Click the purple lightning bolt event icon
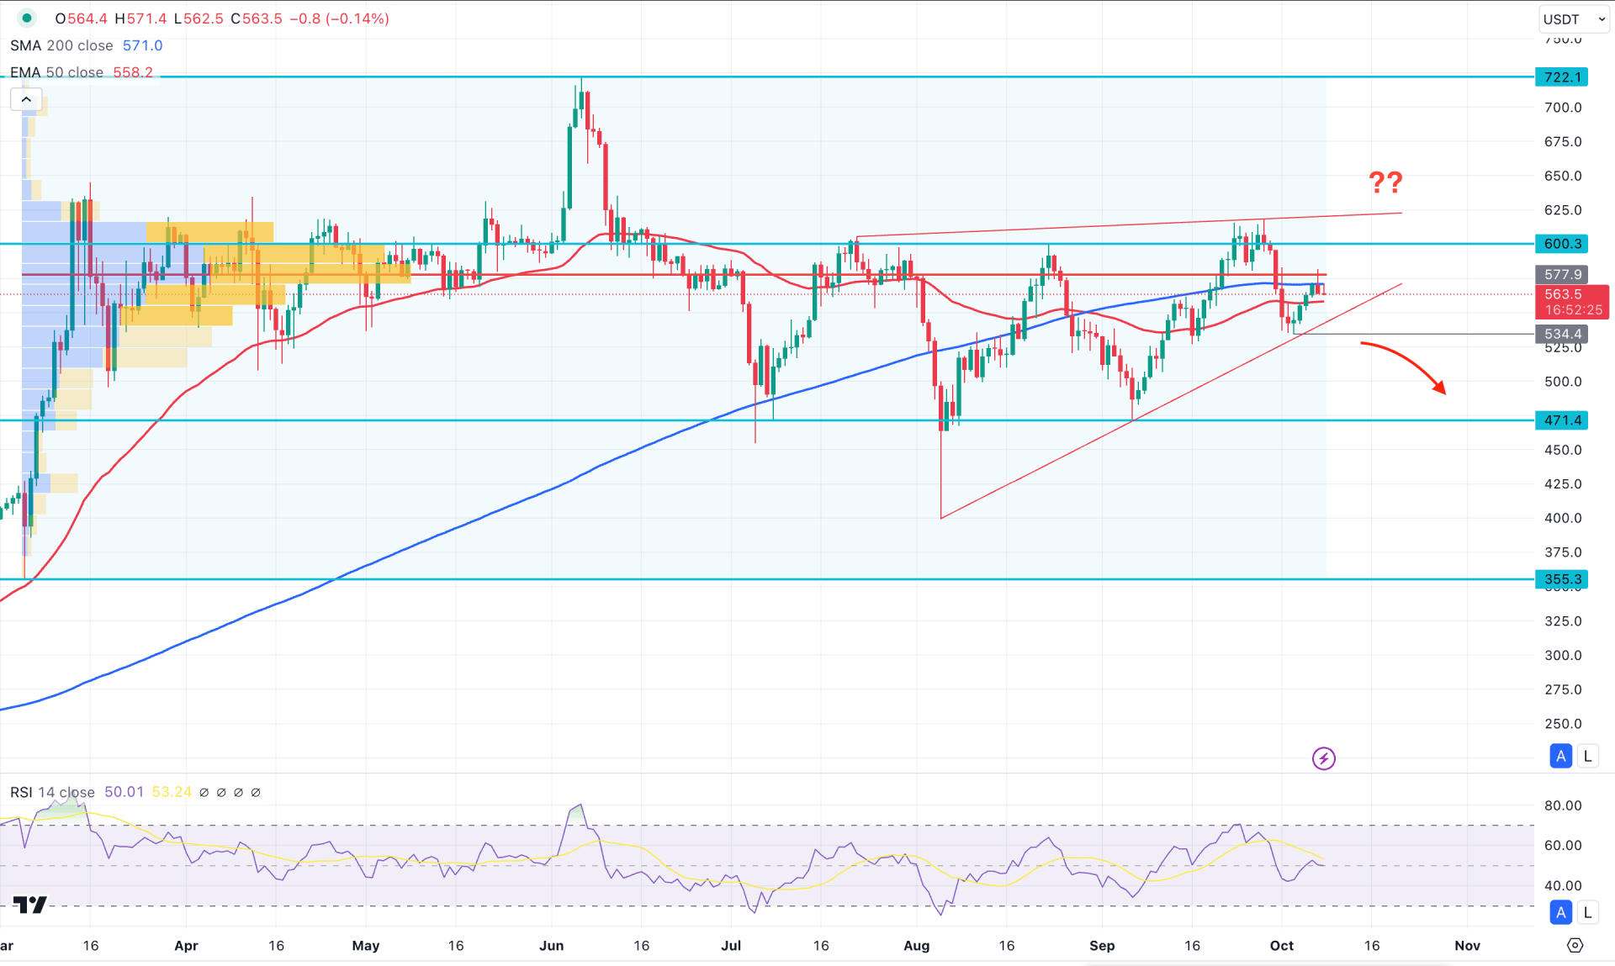 tap(1324, 758)
